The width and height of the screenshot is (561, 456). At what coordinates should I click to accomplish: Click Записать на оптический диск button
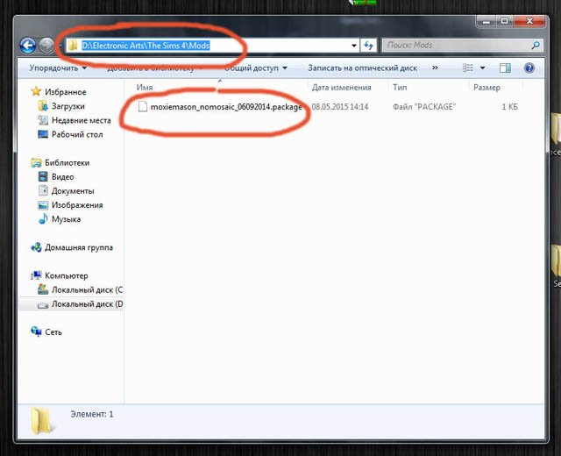(360, 68)
